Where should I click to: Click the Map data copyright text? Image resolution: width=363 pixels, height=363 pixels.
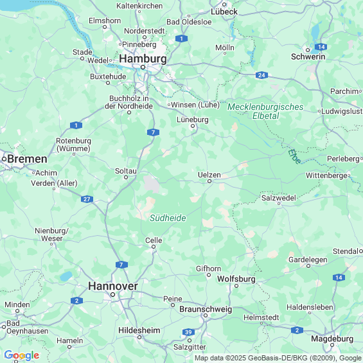pos(278,358)
